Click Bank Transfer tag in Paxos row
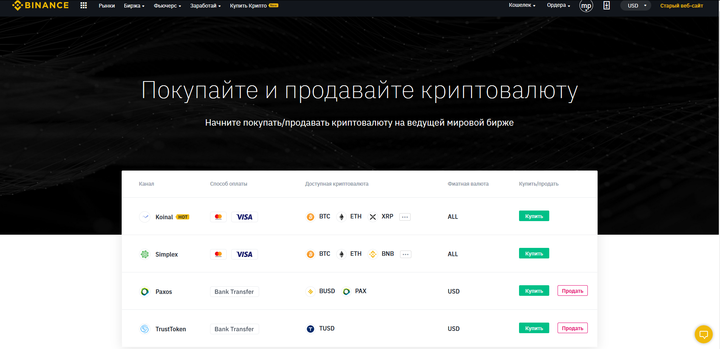Image resolution: width=720 pixels, height=349 pixels. coord(234,292)
